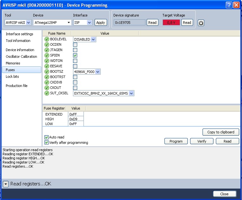The height and width of the screenshot is (200, 242).
Task: Open Interface settings page
Action: [19, 34]
